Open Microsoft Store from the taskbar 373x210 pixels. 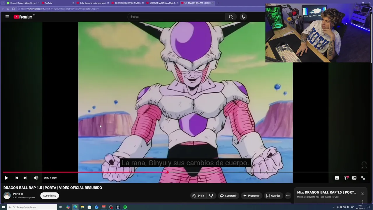pyautogui.click(x=89, y=207)
